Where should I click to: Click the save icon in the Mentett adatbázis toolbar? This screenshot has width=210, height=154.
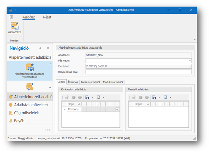tap(154, 98)
